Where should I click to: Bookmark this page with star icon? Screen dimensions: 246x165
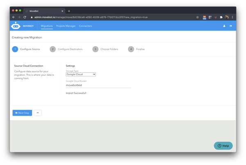(198, 17)
